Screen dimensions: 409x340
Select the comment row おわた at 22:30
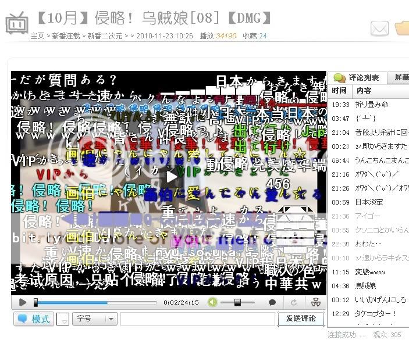tap(368, 244)
